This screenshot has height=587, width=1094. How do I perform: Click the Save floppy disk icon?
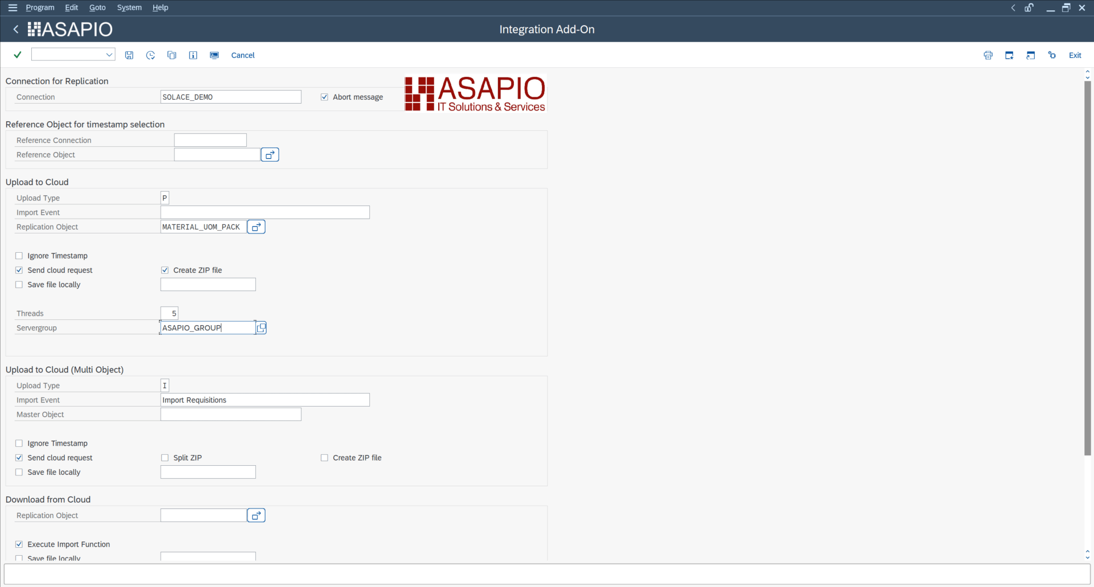coord(129,55)
